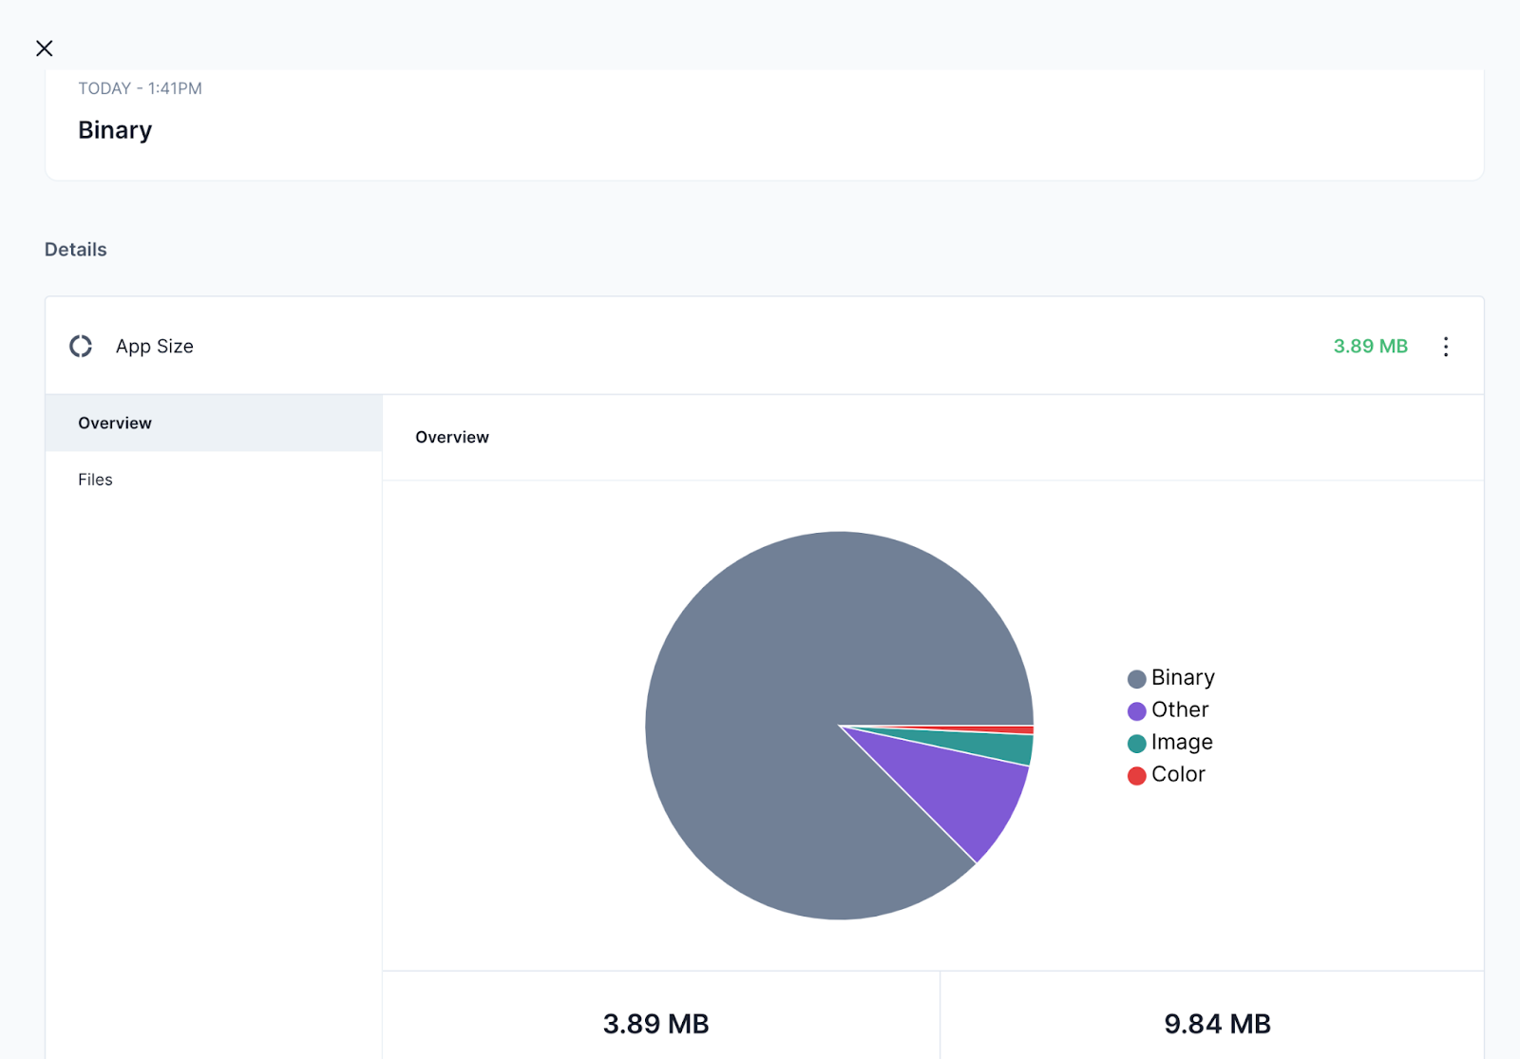Click the Binary report title
Screen dimensions: 1520x1059
pyautogui.click(x=115, y=130)
